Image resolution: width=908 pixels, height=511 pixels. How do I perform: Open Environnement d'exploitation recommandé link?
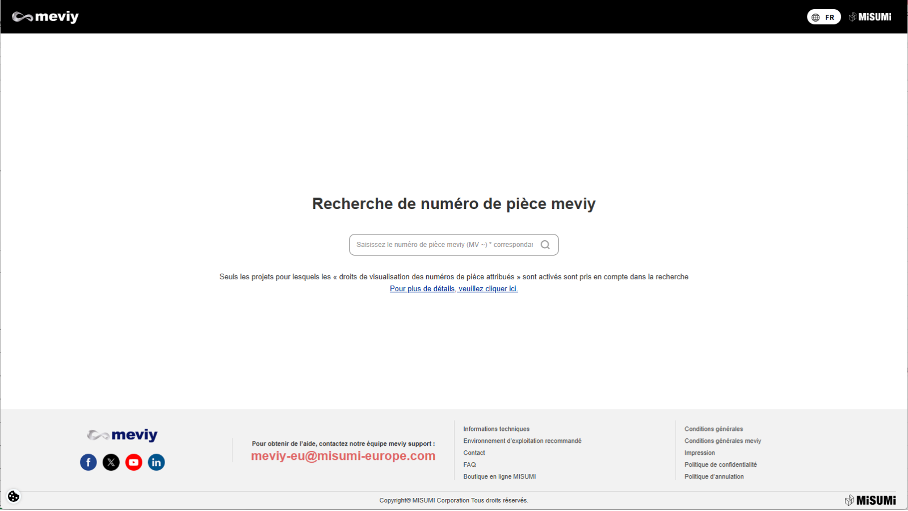pos(522,441)
